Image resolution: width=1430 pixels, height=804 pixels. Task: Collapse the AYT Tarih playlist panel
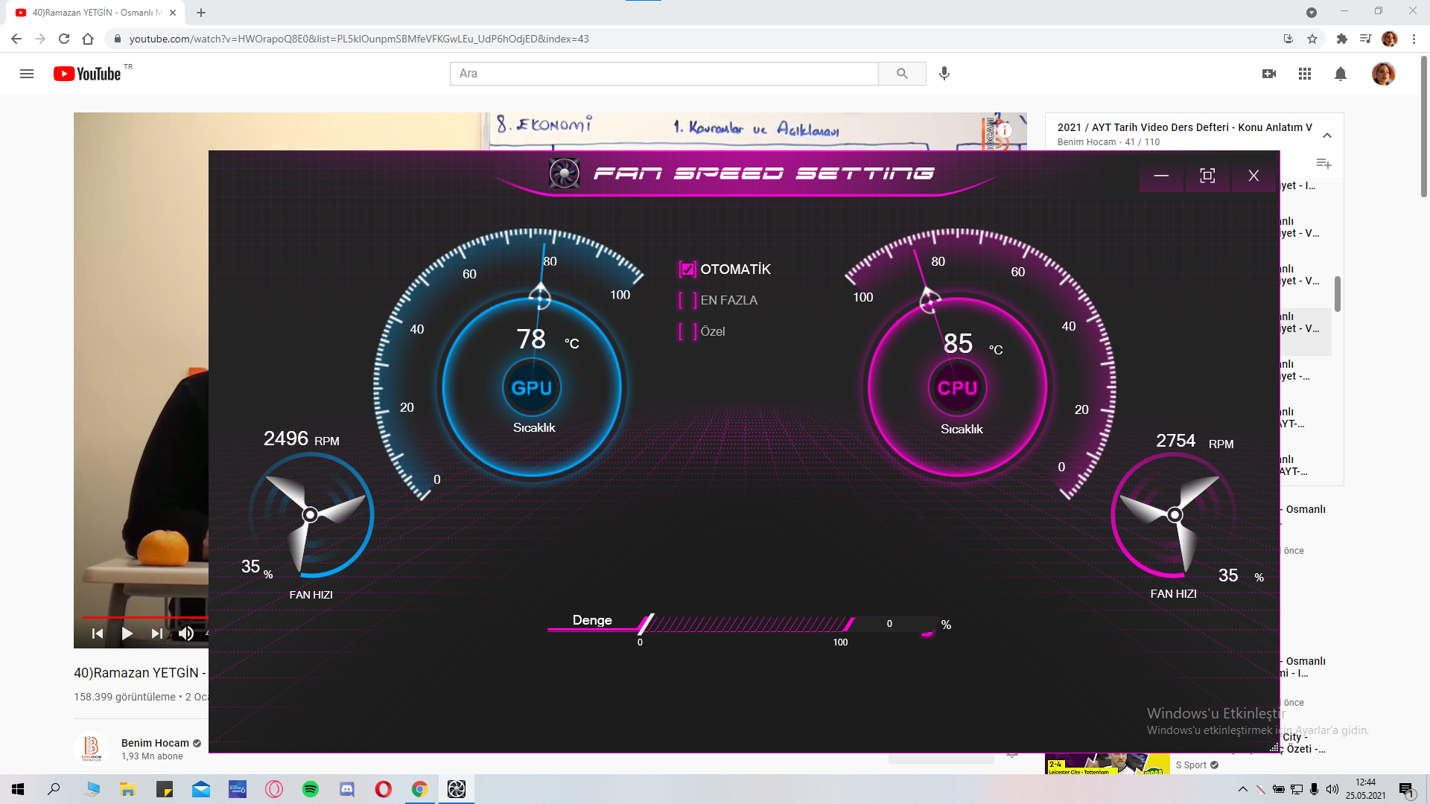pyautogui.click(x=1327, y=135)
